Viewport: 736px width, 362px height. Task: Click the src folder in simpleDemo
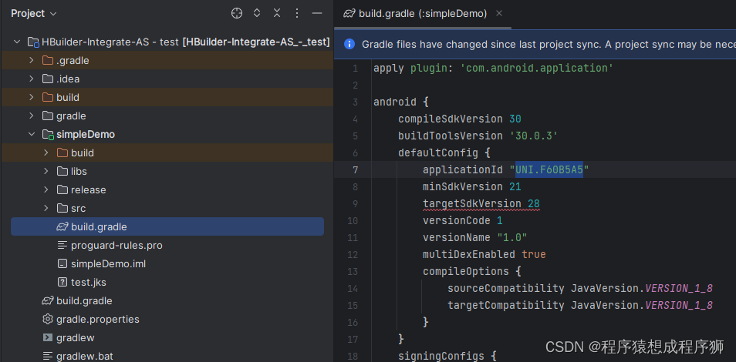[x=78, y=208]
